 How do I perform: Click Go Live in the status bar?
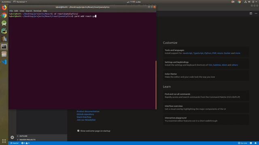(x=242, y=143)
